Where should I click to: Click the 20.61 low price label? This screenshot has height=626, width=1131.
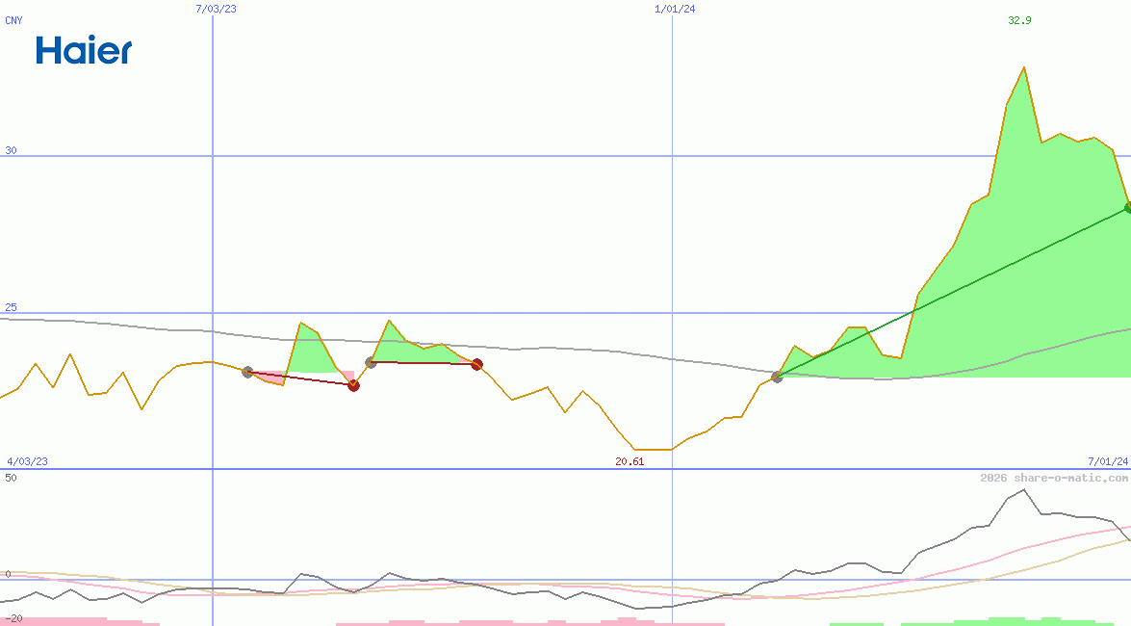pos(630,461)
